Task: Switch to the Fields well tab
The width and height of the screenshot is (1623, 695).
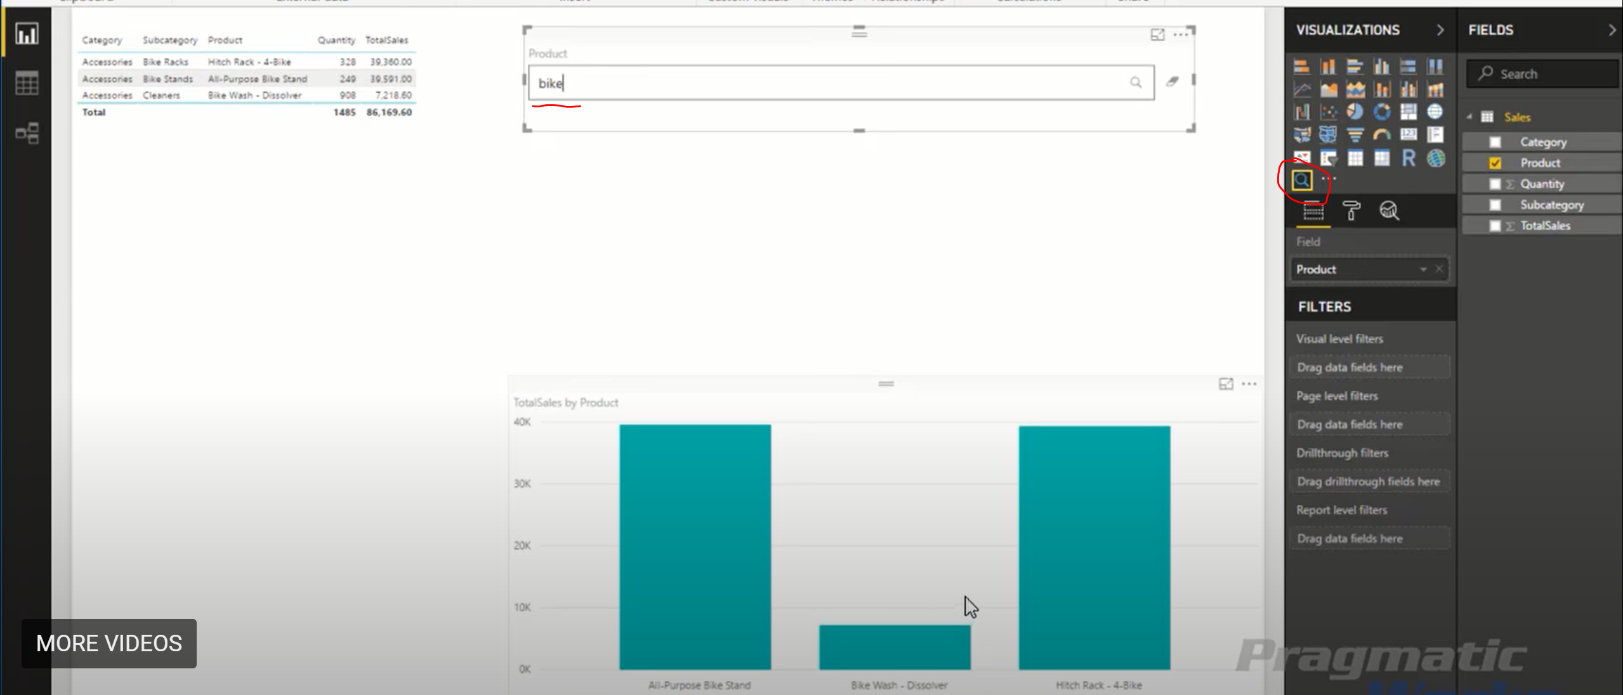Action: click(x=1313, y=211)
